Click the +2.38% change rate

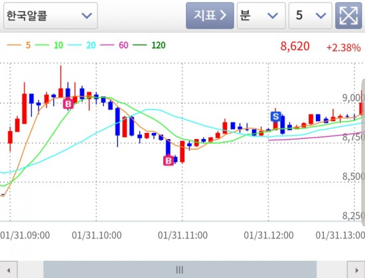pos(344,48)
